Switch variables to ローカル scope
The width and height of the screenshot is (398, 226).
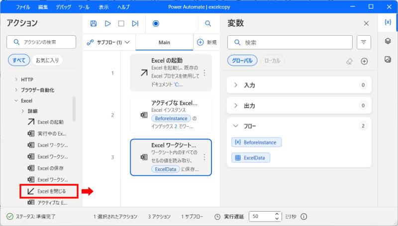[272, 61]
